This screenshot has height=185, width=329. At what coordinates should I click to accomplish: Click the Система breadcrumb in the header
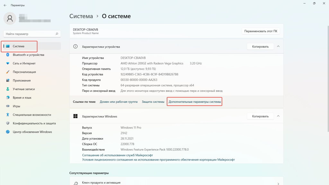81,16
